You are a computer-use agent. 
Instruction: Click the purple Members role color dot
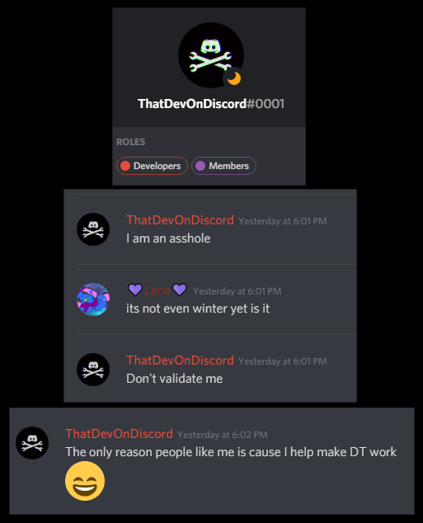pos(200,166)
